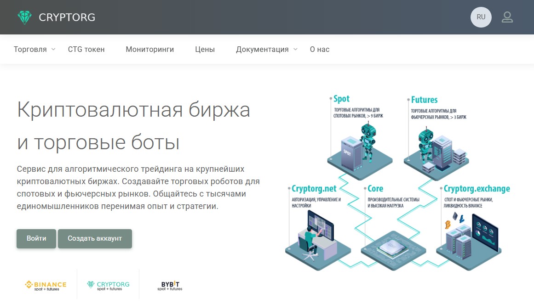Click the Cryptorg.net heading label
Image resolution: width=534 pixels, height=304 pixels.
[x=314, y=189]
